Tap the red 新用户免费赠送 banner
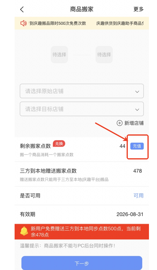Viewport: 157px width, 270px height. pyautogui.click(x=82, y=232)
